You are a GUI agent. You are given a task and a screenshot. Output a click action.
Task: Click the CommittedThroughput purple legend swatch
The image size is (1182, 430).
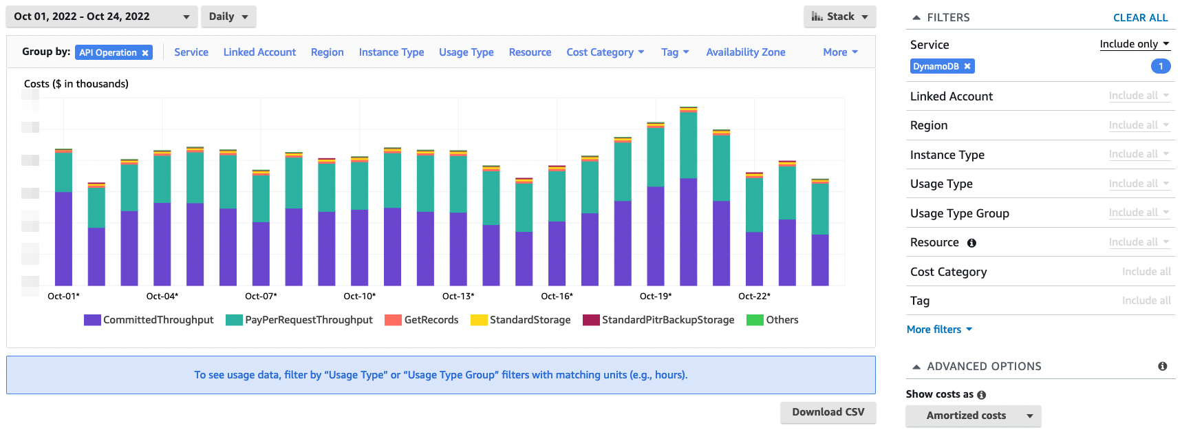92,320
